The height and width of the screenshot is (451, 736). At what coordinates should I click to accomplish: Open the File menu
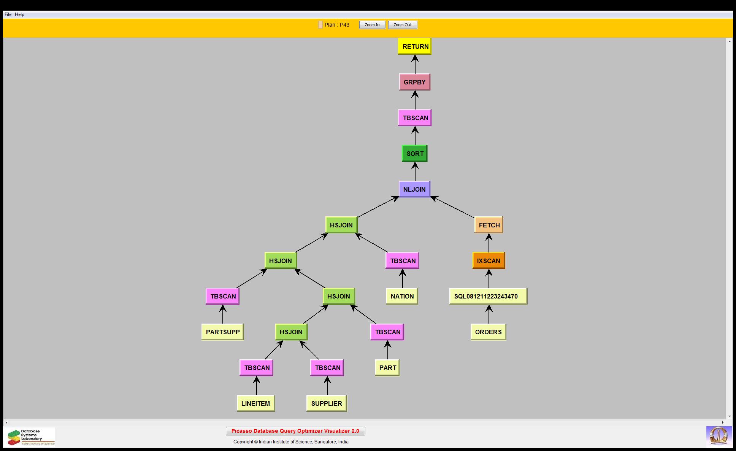tap(8, 14)
